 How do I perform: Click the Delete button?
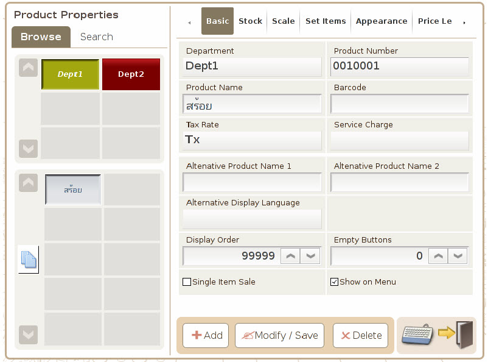click(x=360, y=335)
